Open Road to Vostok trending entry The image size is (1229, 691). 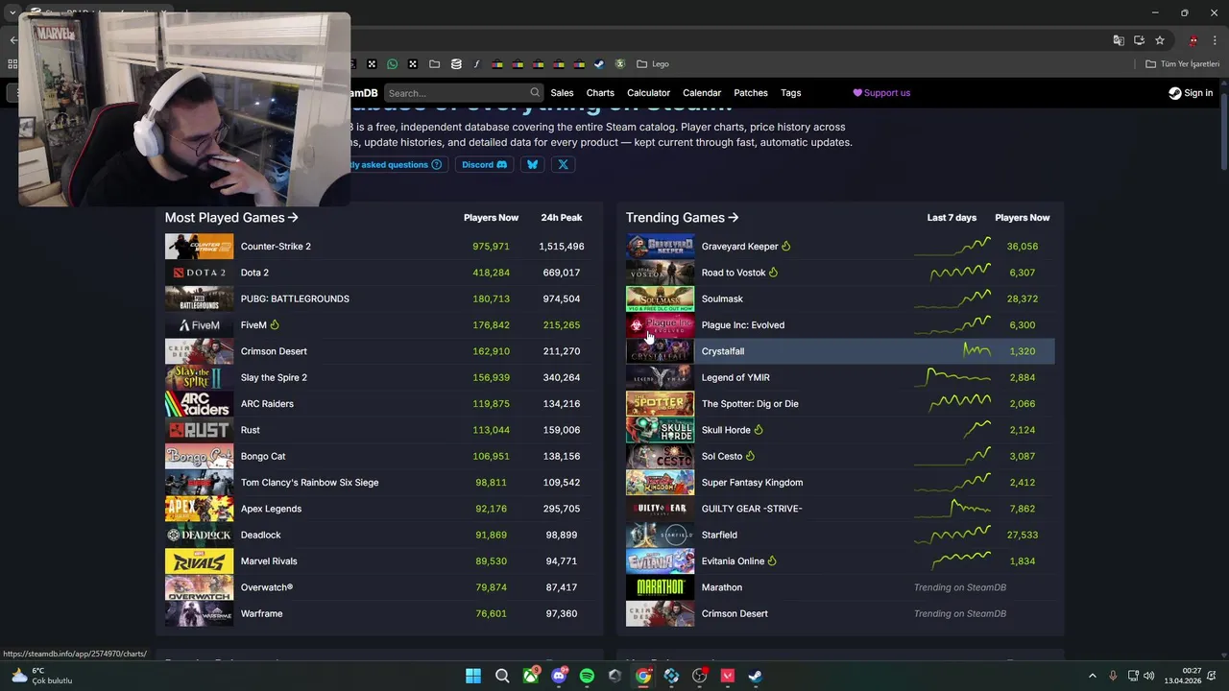[x=733, y=273]
